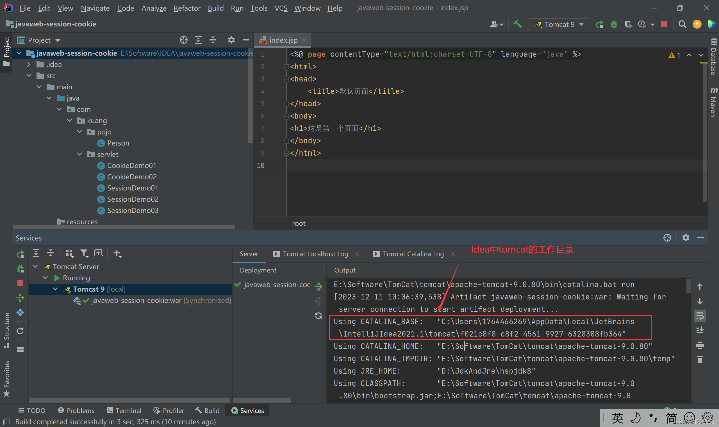Open the Tomcat 9 run configuration dropdown
This screenshot has height=427, width=719.
[x=559, y=24]
